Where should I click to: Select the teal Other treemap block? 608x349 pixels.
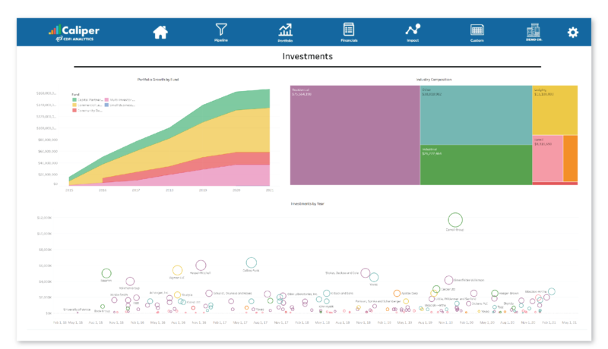coord(476,115)
